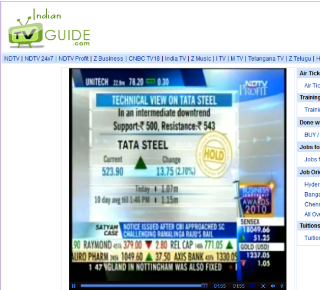This screenshot has height=290, width=320.
Task: Click the Indian TV Guide logo
Action: pyautogui.click(x=49, y=28)
